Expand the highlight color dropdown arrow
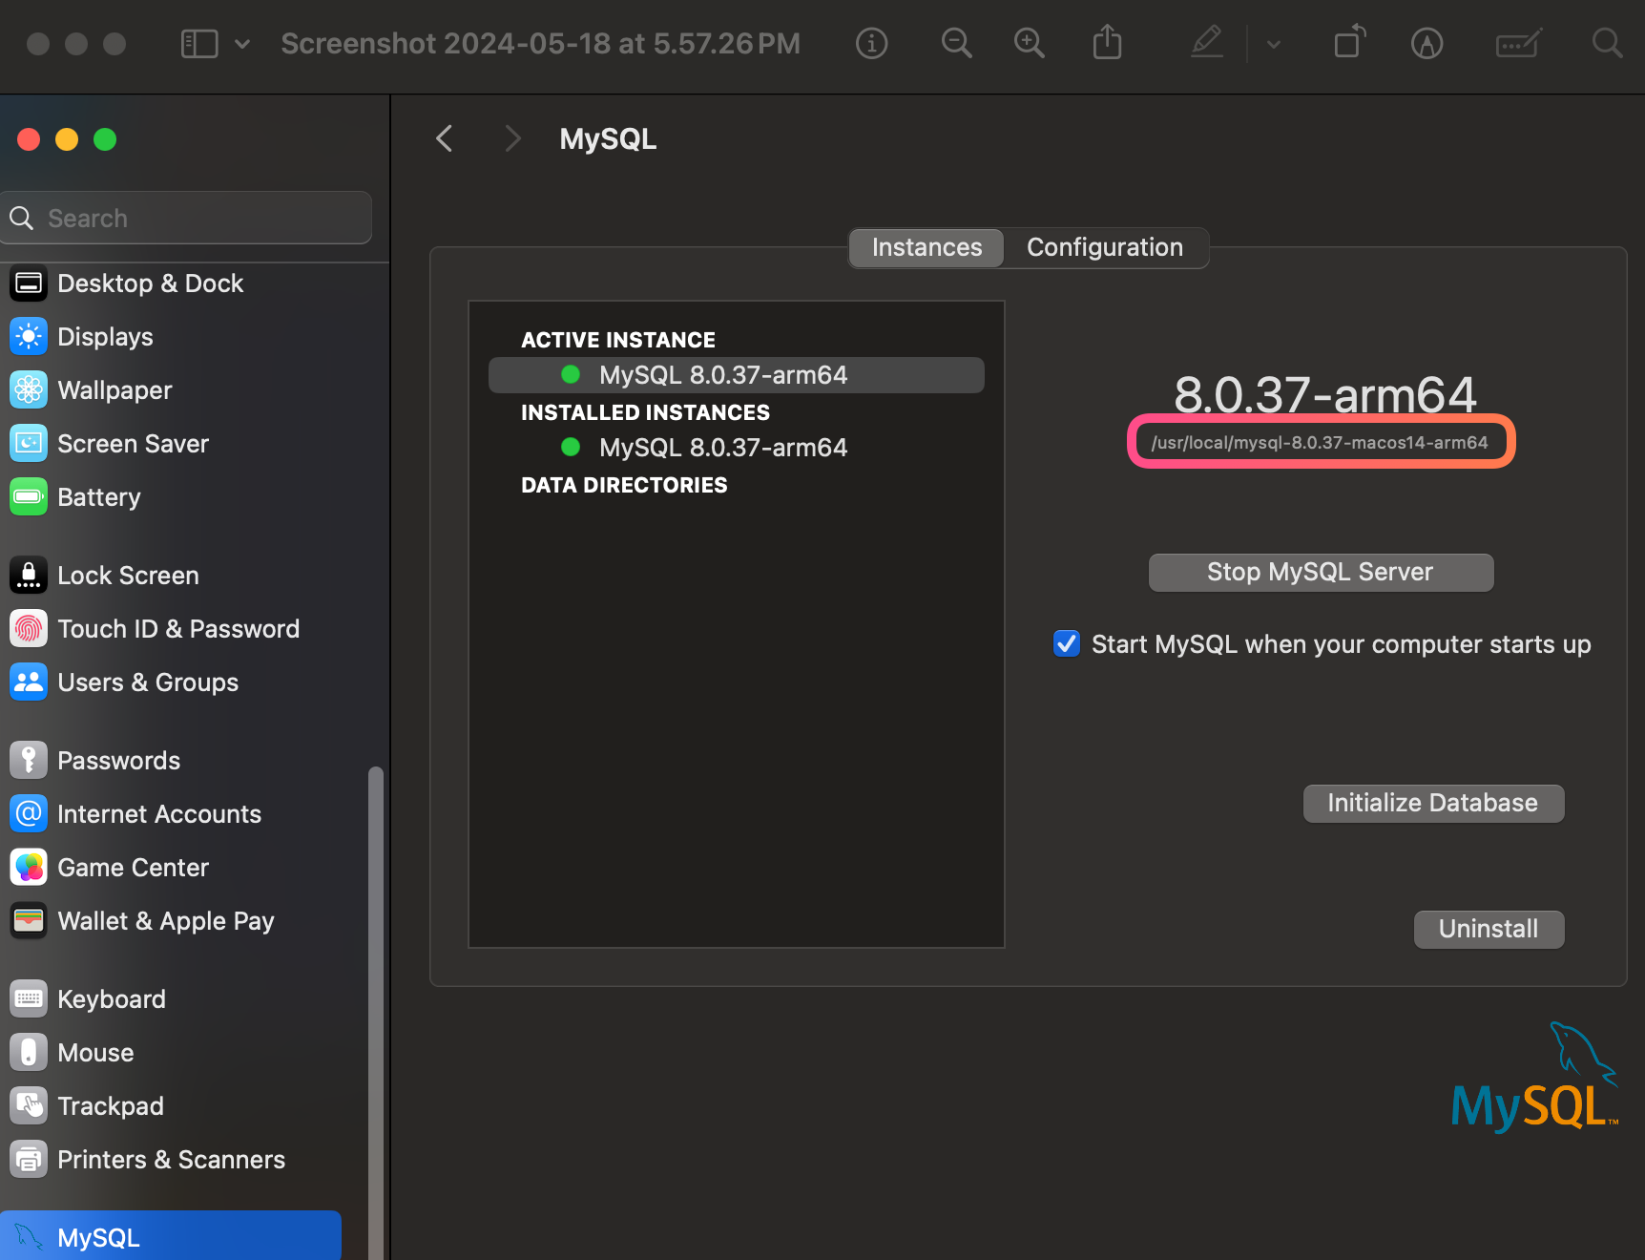 point(1274,44)
